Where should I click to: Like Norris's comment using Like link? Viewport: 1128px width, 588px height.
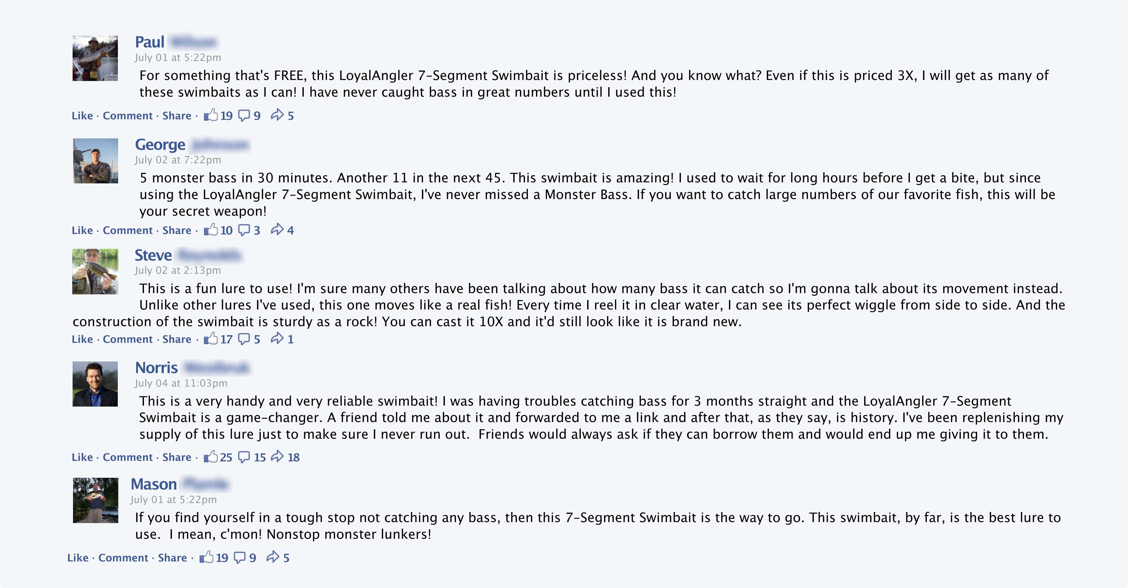(x=82, y=458)
